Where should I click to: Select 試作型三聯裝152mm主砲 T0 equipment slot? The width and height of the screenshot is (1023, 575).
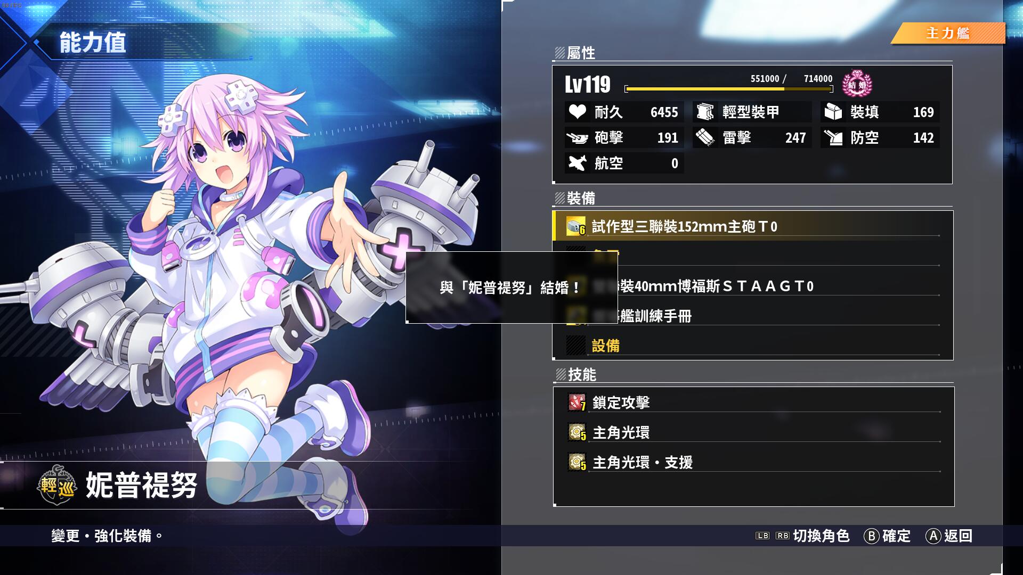click(x=752, y=226)
